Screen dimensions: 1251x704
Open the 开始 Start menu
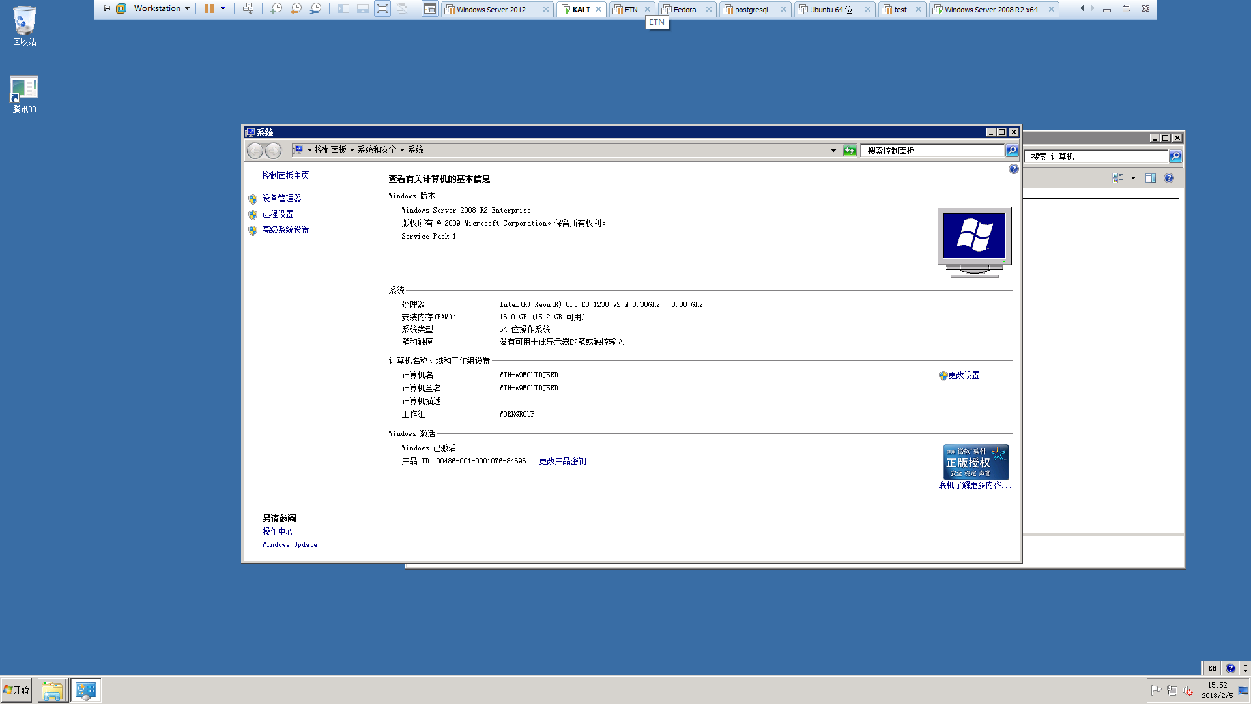16,690
